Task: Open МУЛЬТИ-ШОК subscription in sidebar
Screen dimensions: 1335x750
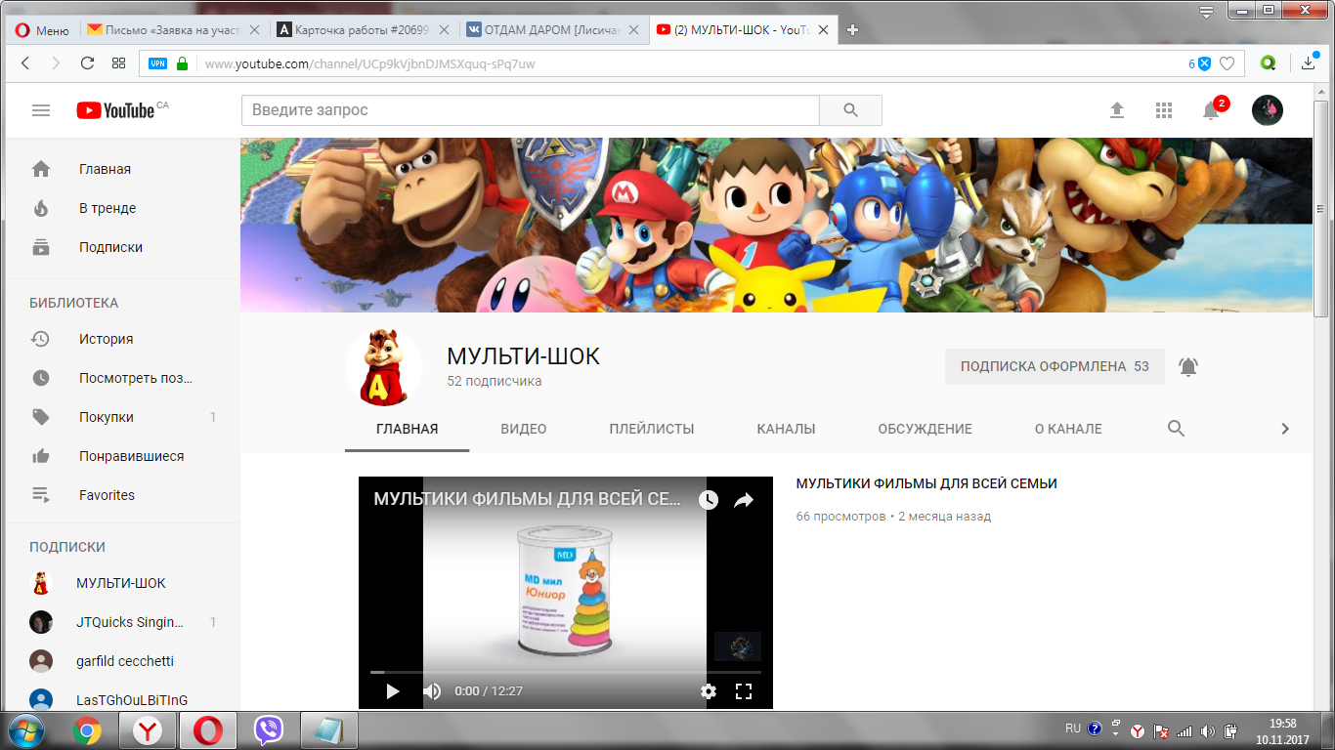Action: click(x=123, y=583)
